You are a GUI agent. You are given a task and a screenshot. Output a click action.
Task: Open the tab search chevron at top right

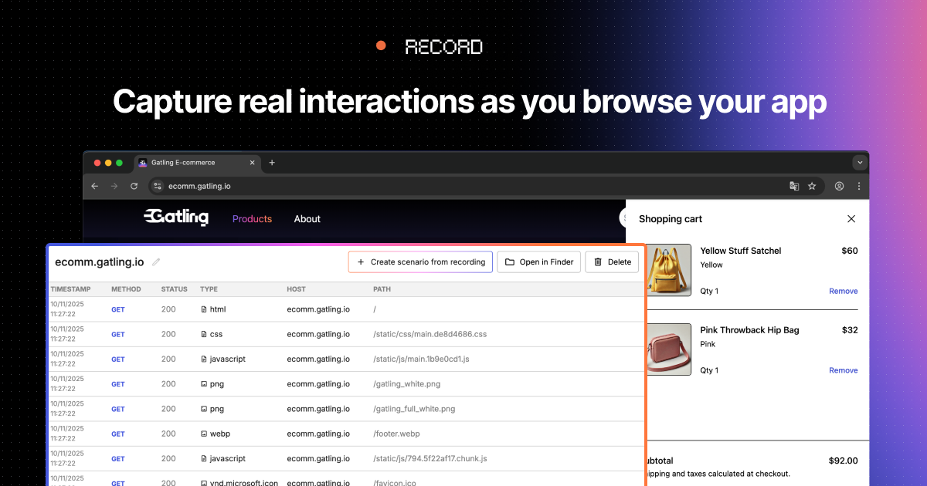click(x=860, y=162)
